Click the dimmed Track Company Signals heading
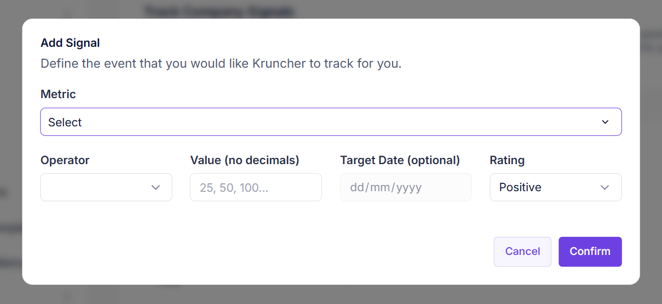This screenshot has height=304, width=662. point(219,11)
